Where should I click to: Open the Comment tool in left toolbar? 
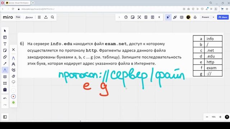point(5,77)
